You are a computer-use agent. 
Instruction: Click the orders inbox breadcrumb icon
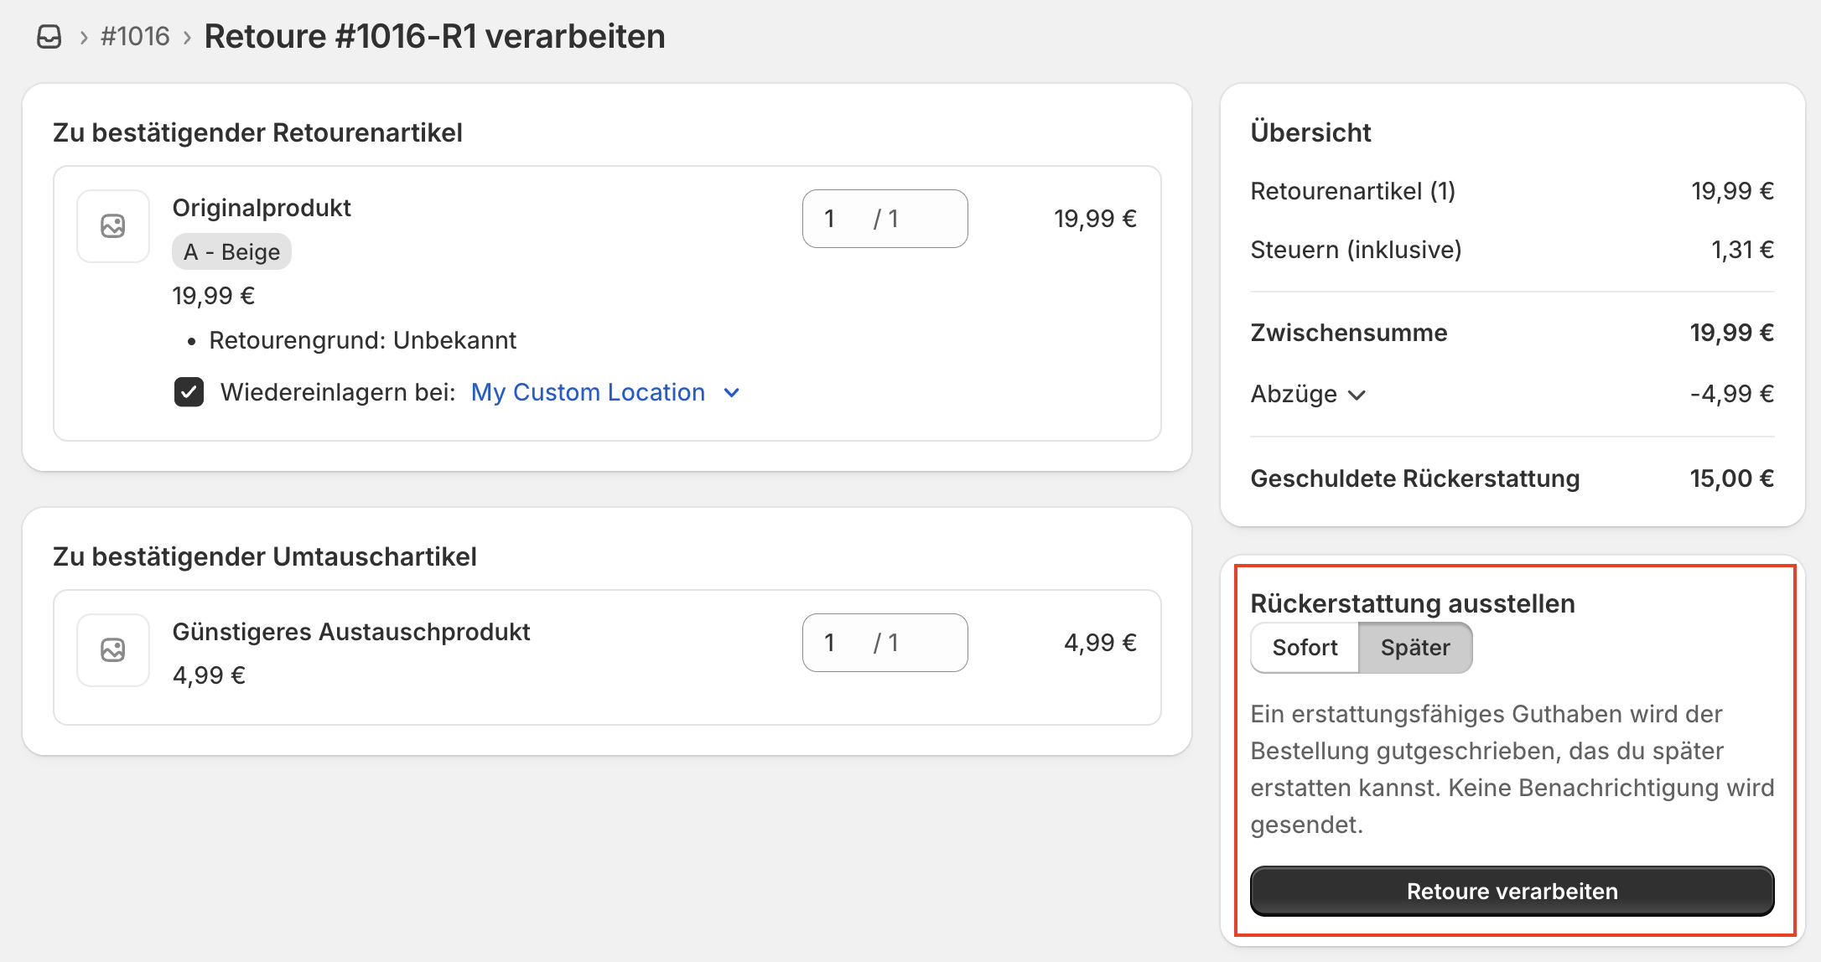(49, 37)
